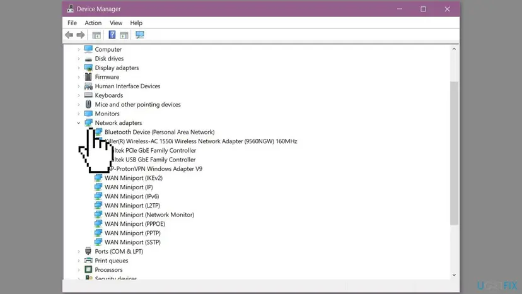The image size is (522, 294).
Task: Expand the Processors category
Action: (79, 269)
